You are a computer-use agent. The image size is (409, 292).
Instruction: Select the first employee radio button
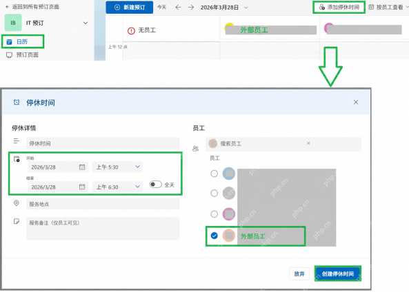pyautogui.click(x=214, y=174)
